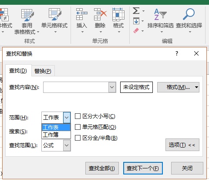209x181 pixels.
Task: Expand the 插入 dropdown arrow
Action: coord(82,32)
